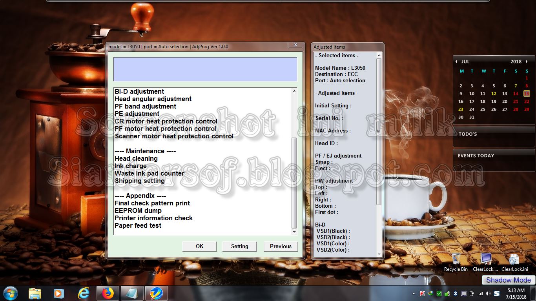Open File Explorer from the taskbar
536x301 pixels.
[35, 293]
